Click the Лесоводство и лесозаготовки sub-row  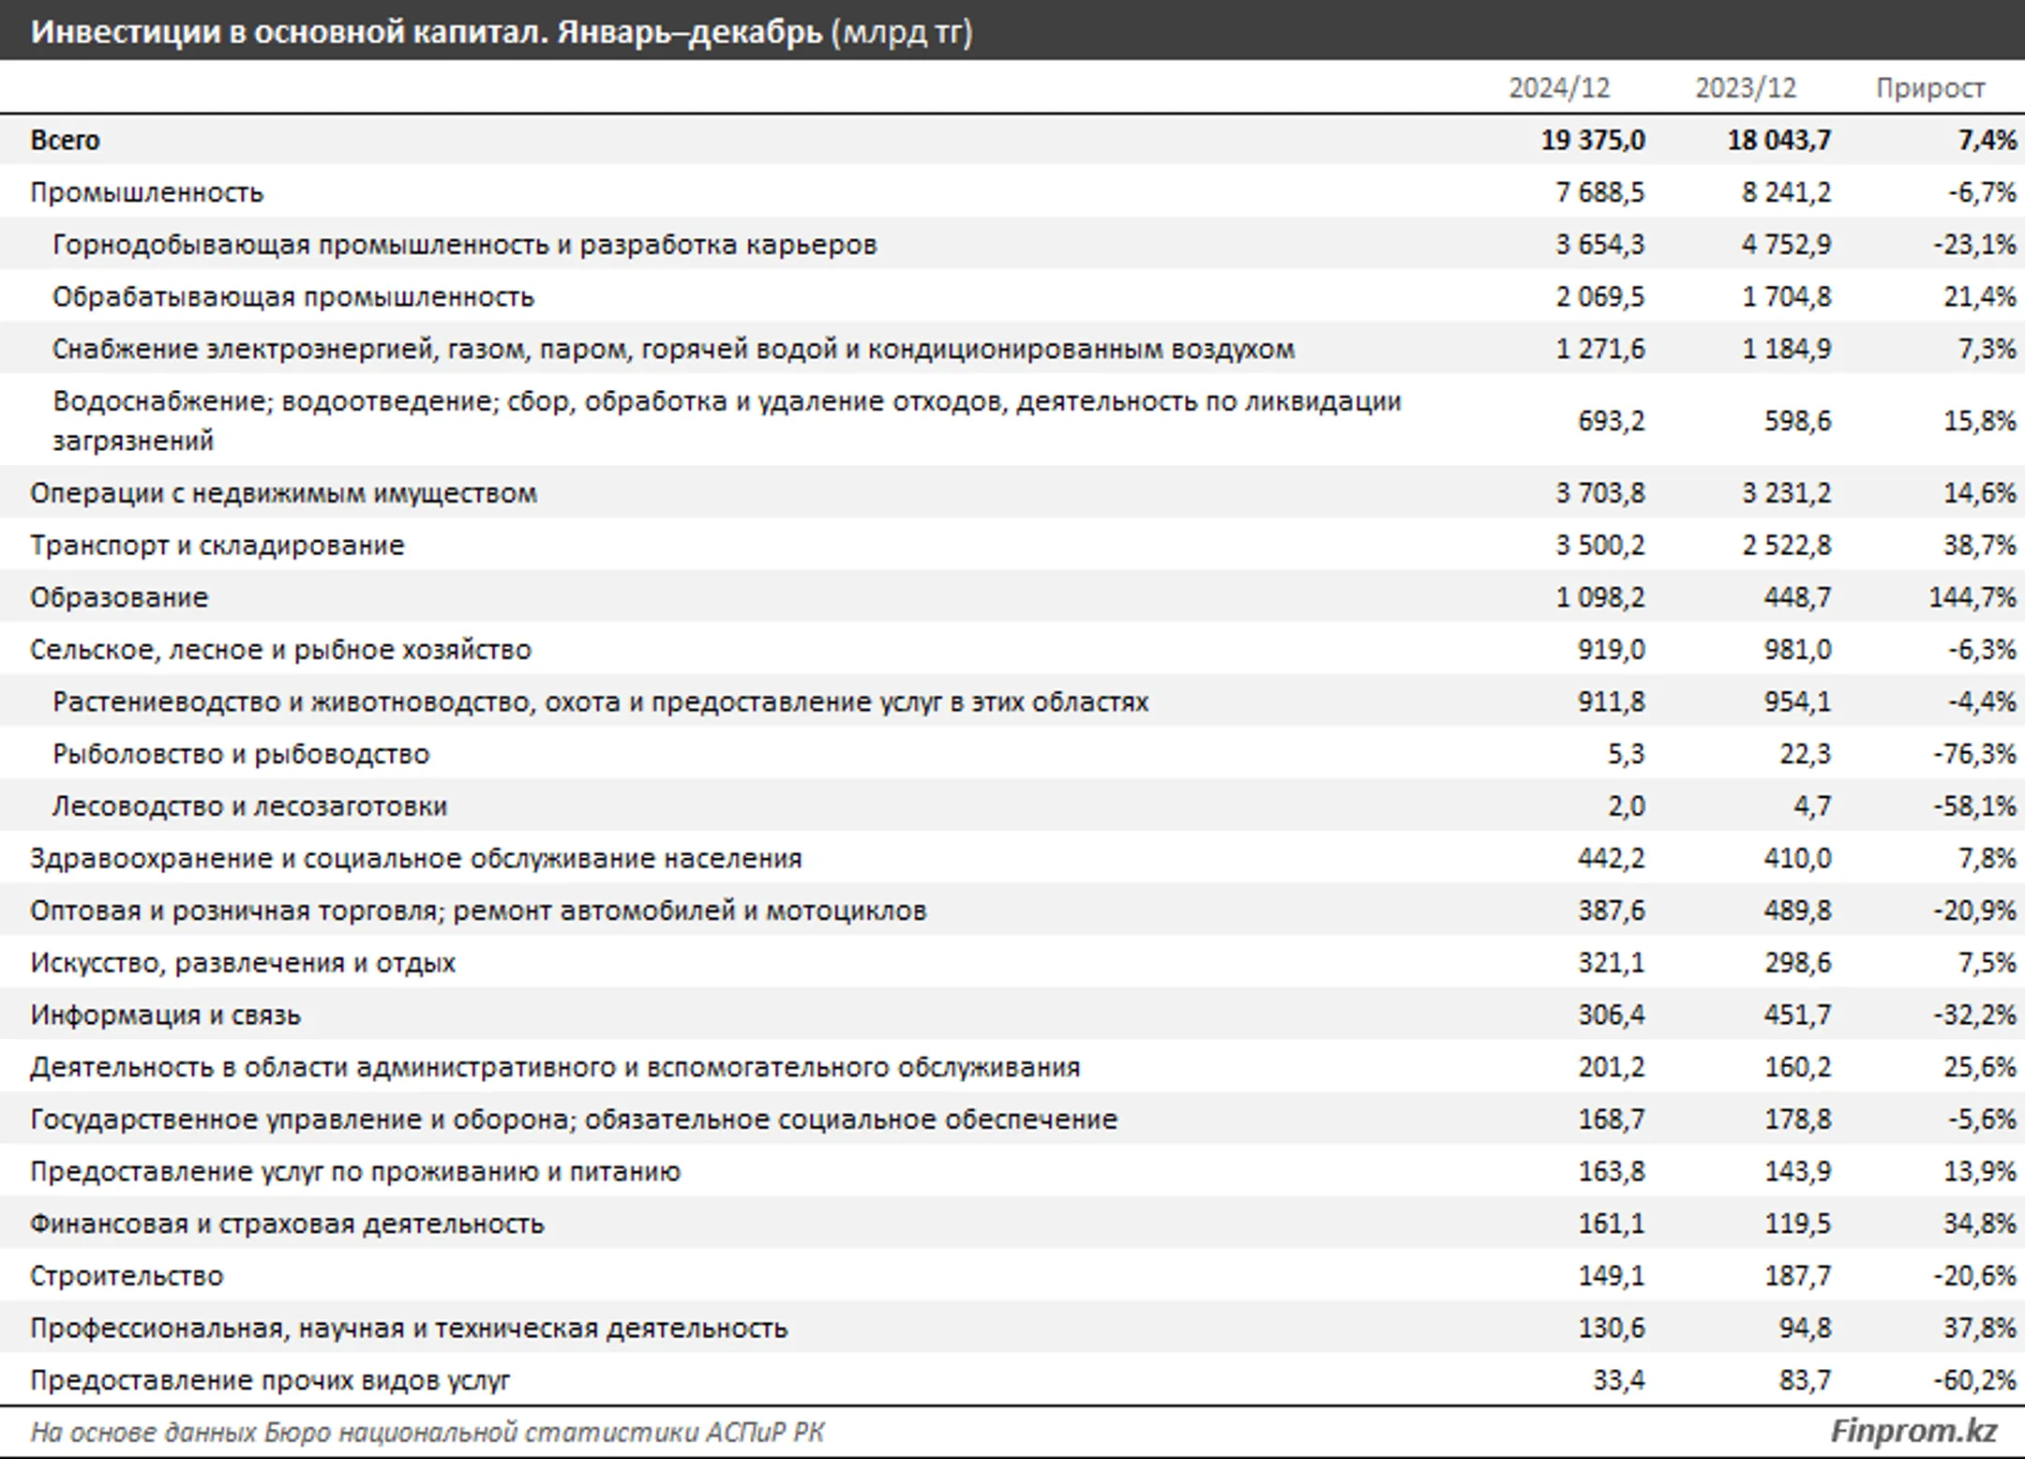1012,806
